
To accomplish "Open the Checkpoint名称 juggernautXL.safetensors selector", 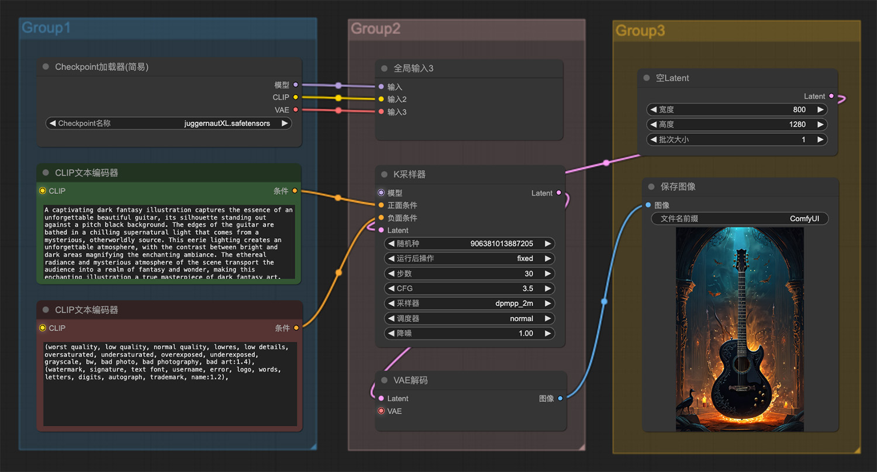I will point(168,123).
